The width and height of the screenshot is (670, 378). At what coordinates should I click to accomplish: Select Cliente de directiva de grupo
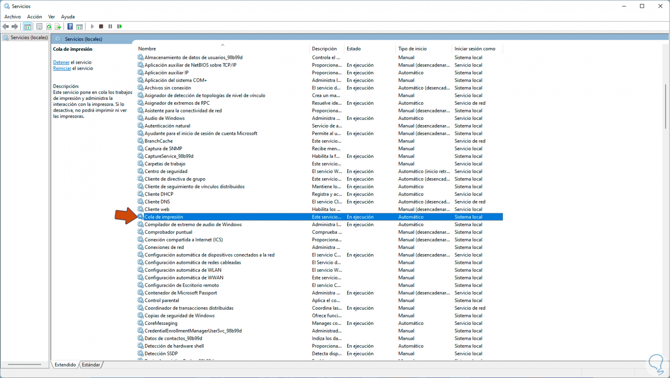175,179
